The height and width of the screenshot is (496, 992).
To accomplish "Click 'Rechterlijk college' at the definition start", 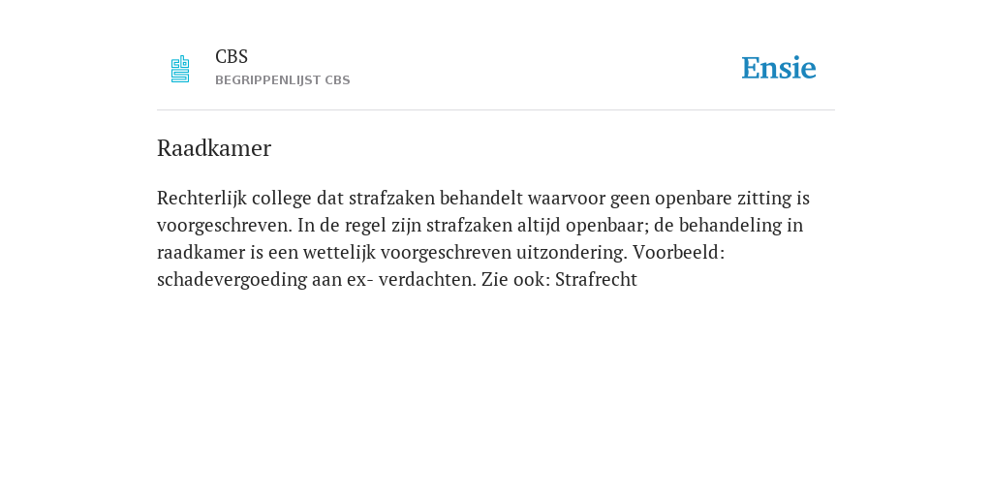I will coord(234,199).
